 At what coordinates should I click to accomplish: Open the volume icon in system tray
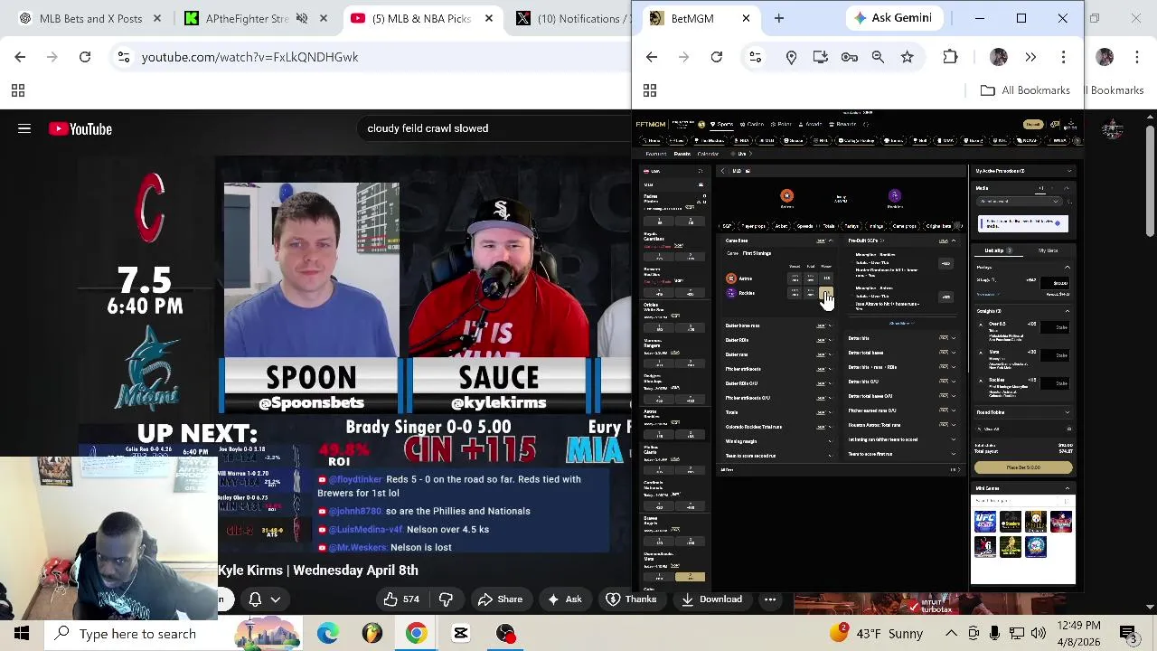tap(1038, 633)
